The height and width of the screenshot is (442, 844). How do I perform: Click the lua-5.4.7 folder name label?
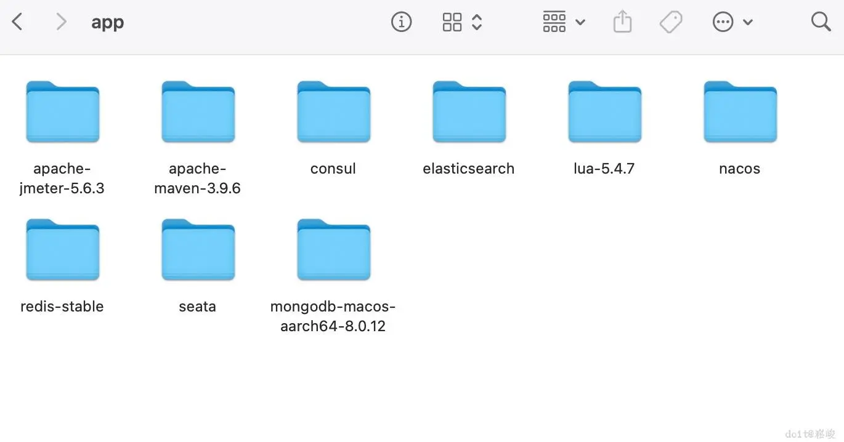tap(604, 169)
